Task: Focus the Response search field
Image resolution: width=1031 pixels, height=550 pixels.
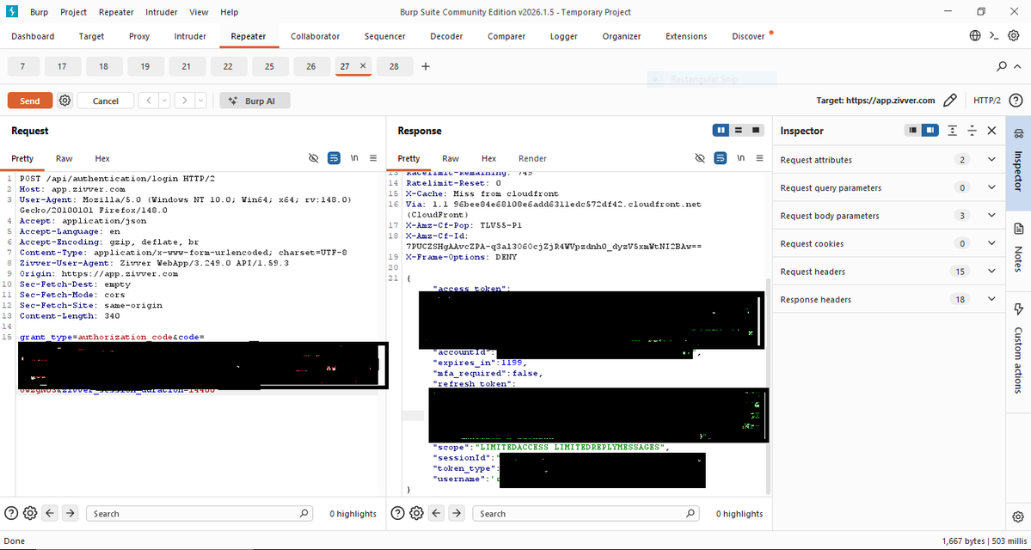Action: coord(586,513)
